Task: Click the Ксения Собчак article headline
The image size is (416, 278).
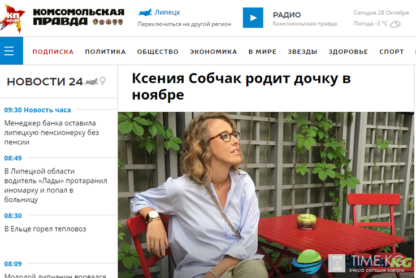Action: 241,86
